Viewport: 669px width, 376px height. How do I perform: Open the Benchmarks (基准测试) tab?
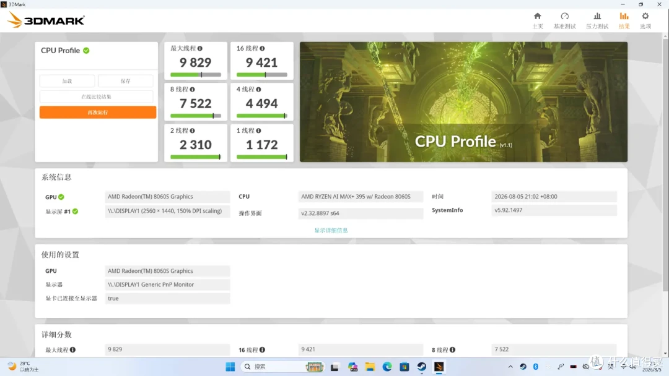[564, 20]
